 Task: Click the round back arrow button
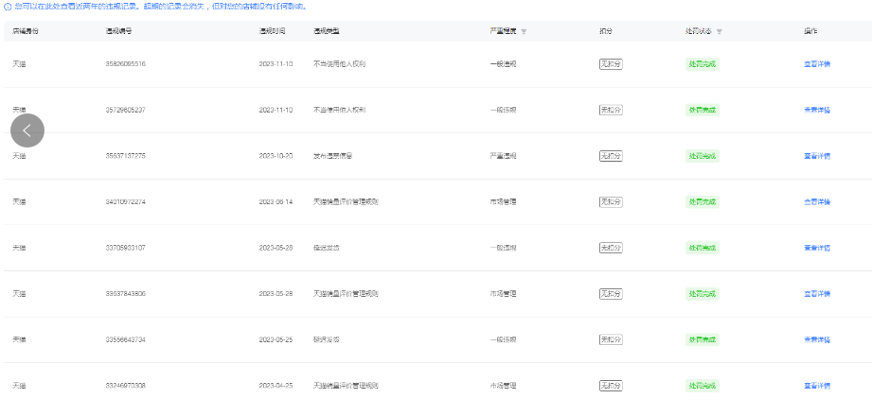click(x=27, y=130)
